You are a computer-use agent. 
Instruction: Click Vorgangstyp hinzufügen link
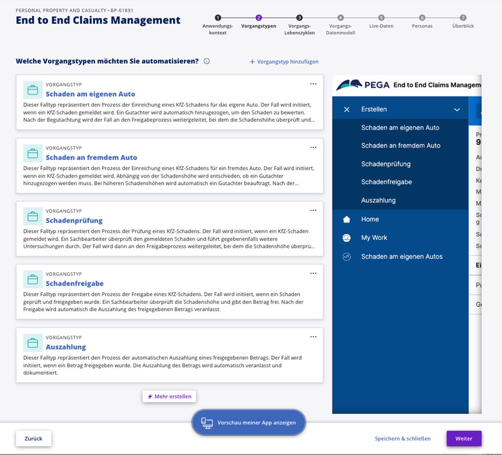(284, 62)
